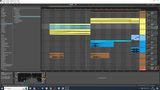Disarm the red arm button on first track
The width and height of the screenshot is (160, 90).
[156, 13]
